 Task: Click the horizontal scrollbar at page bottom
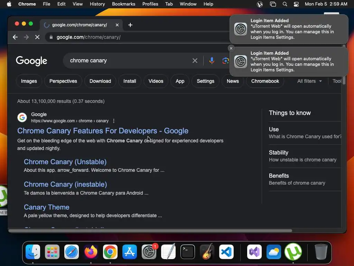point(150,231)
